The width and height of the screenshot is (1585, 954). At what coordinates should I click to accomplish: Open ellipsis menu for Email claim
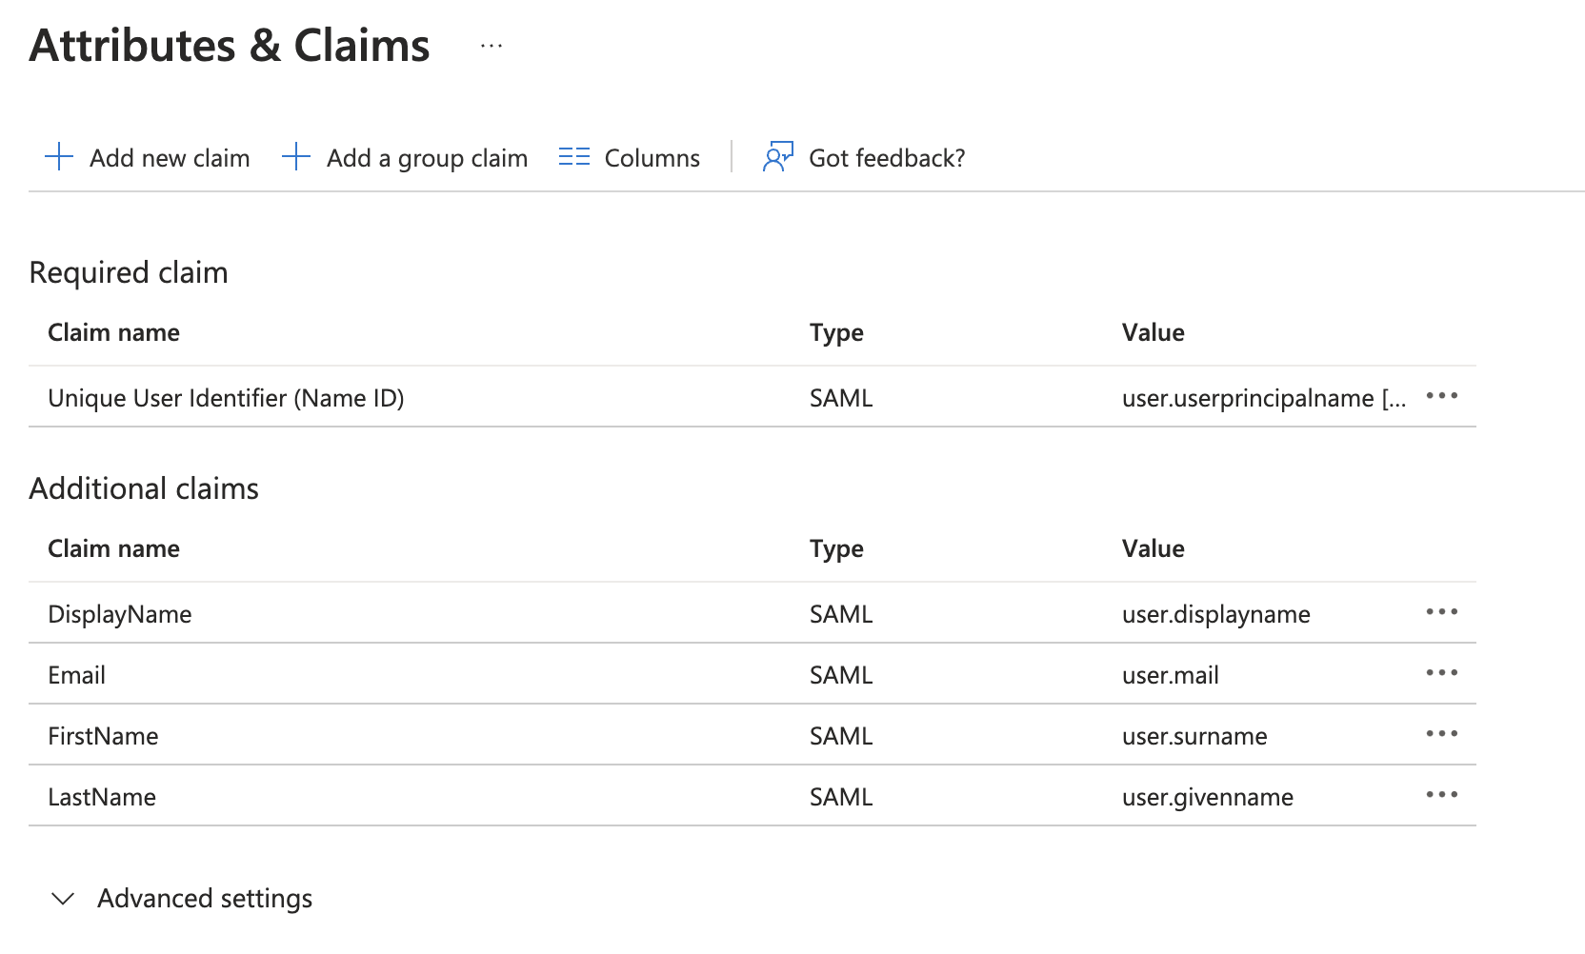1441,673
